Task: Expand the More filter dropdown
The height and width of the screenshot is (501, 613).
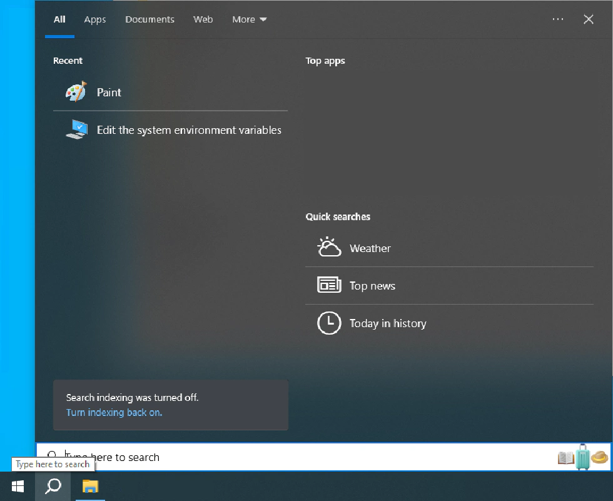Action: click(249, 19)
